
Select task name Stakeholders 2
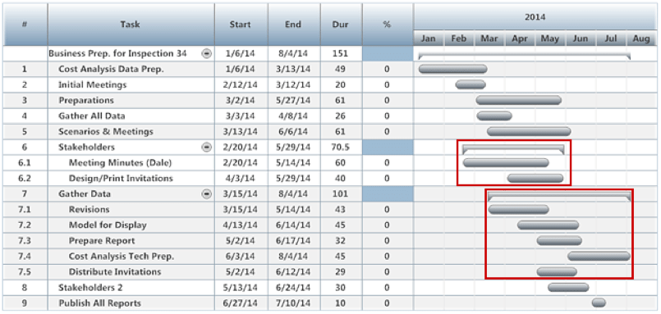click(90, 287)
